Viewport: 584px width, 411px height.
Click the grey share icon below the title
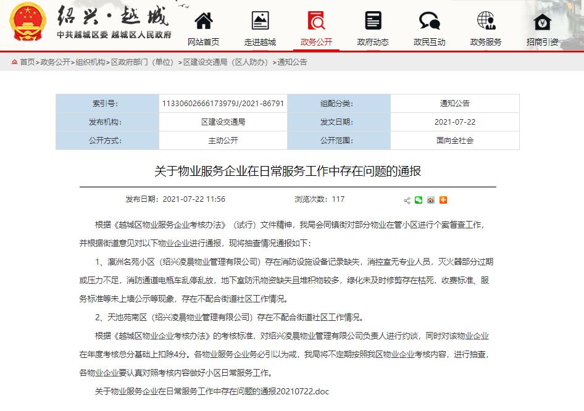click(x=407, y=200)
